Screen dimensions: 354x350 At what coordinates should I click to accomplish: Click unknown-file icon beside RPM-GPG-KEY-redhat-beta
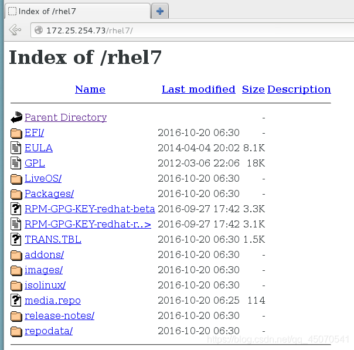16,209
